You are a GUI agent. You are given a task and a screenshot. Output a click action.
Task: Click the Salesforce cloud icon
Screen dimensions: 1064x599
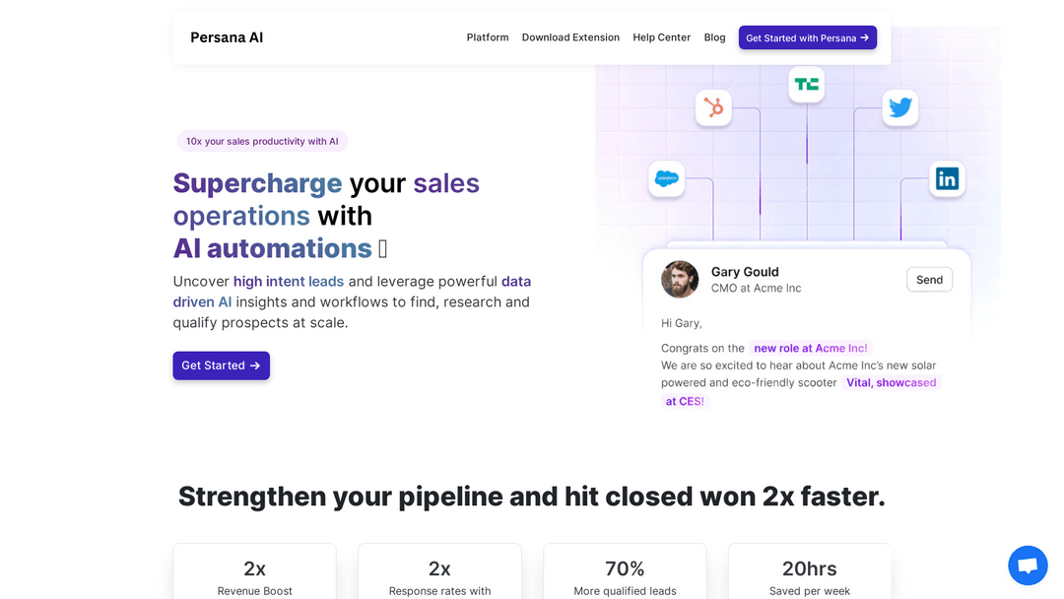point(666,178)
